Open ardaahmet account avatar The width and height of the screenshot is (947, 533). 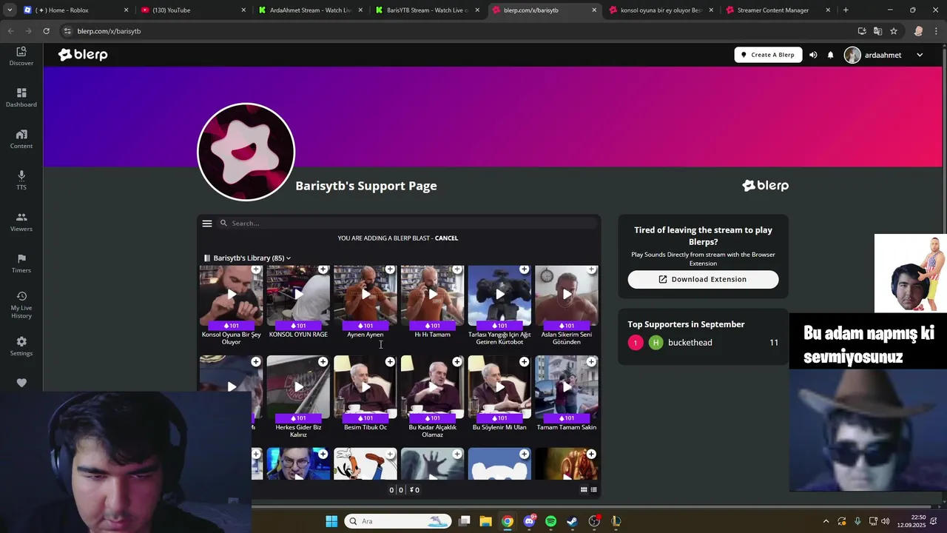click(x=852, y=55)
